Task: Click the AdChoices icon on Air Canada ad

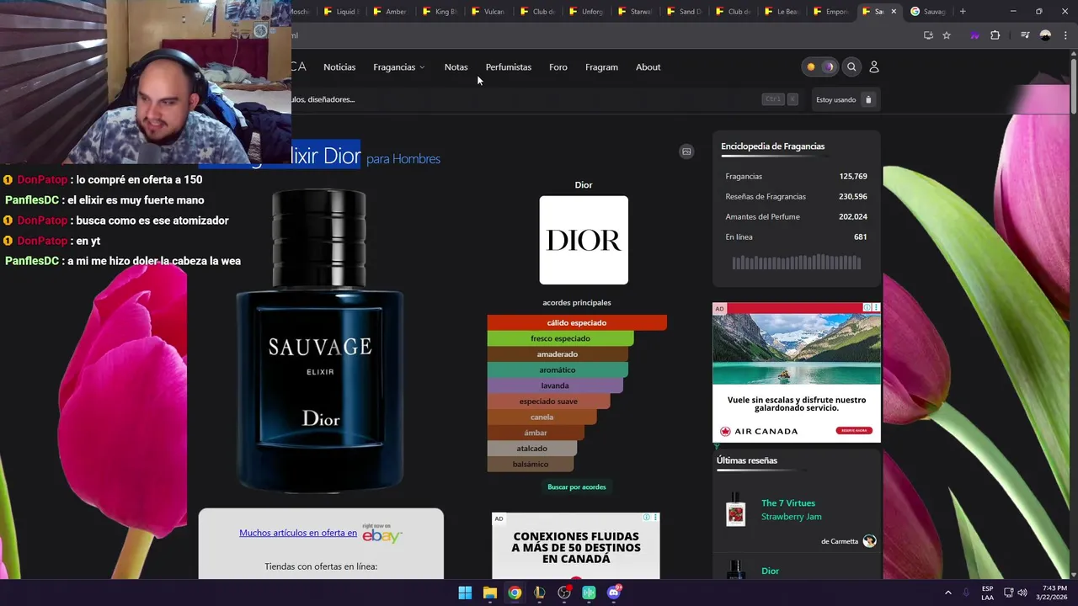Action: 867,307
